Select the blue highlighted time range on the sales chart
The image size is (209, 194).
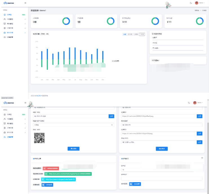125,34
